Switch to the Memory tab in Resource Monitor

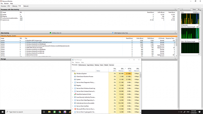coord(15,6)
